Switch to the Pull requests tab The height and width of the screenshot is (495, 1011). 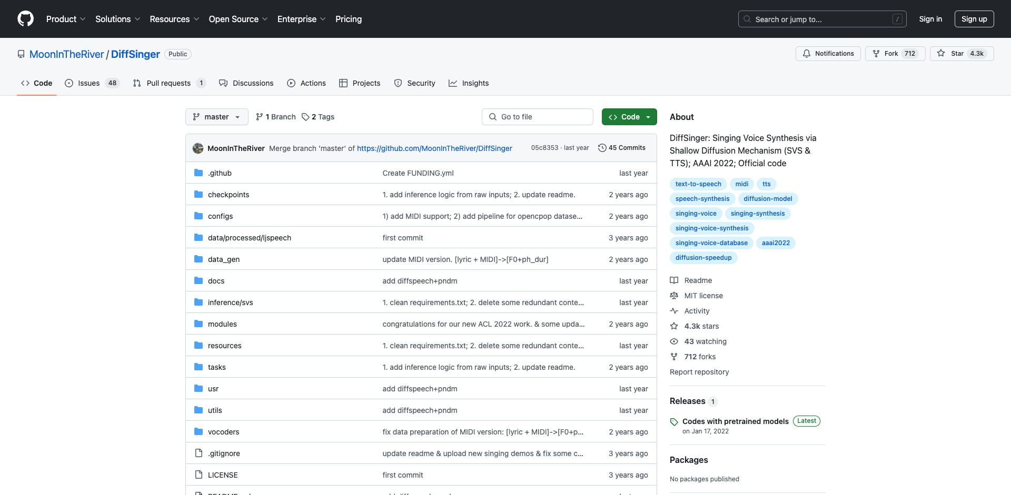169,83
